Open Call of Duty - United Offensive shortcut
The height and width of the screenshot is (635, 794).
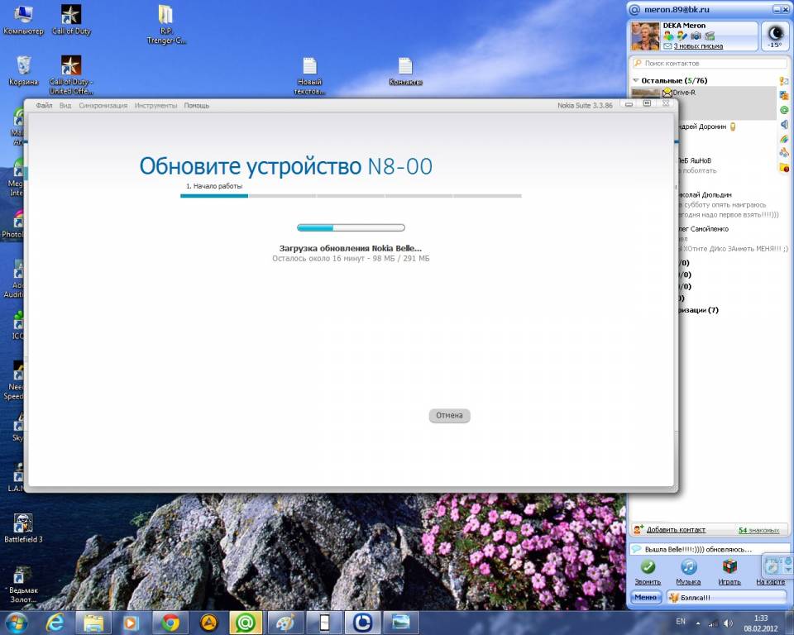coord(71,75)
